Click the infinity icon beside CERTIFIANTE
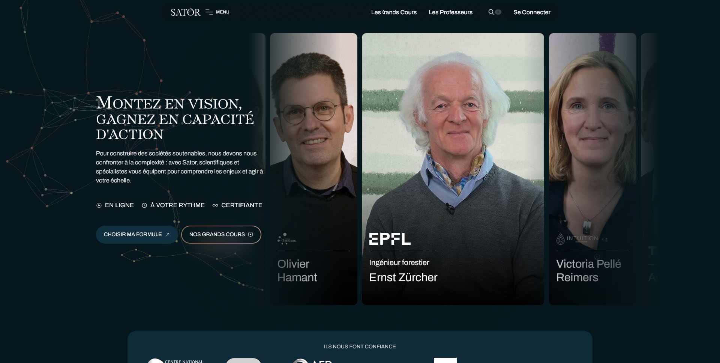720x363 pixels. (215, 205)
